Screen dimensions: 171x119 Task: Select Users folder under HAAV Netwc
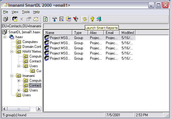34,66
